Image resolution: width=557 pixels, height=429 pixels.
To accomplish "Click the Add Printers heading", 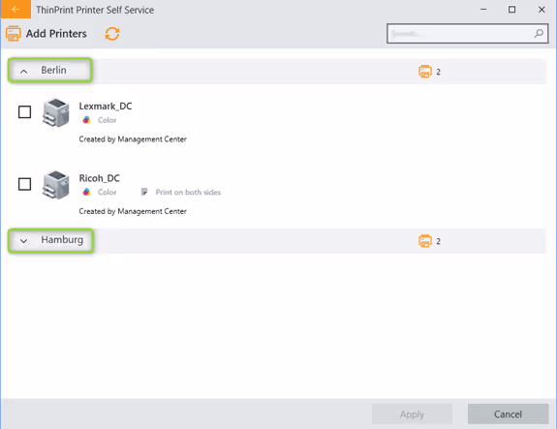I will [x=56, y=34].
